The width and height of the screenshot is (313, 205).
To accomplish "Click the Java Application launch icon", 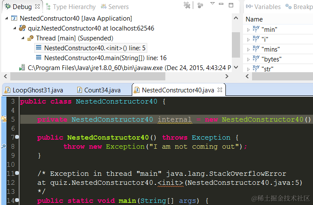I will coord(14,18).
